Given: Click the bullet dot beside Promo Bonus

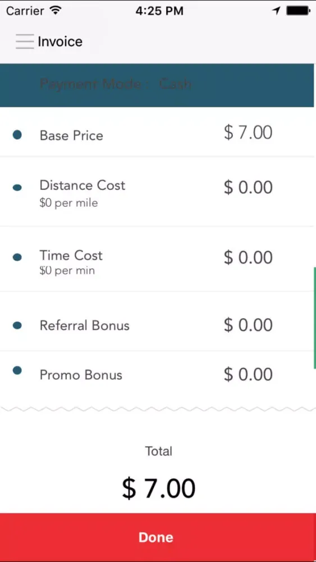Looking at the screenshot, I should point(17,370).
